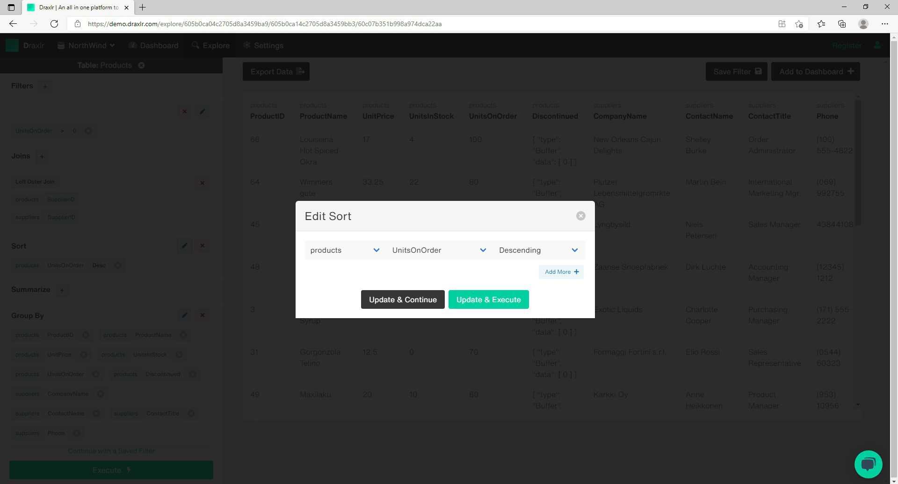This screenshot has width=898, height=484.
Task: Open a new browser tab
Action: 143,7
